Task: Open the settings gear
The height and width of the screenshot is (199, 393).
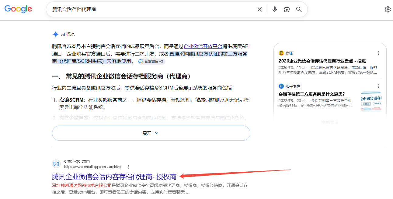Action: coord(388,9)
